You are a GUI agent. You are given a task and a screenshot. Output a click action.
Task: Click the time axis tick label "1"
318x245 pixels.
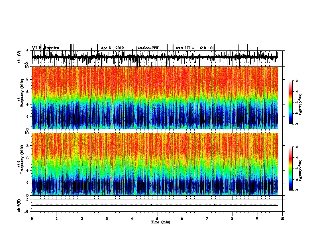[57, 219]
